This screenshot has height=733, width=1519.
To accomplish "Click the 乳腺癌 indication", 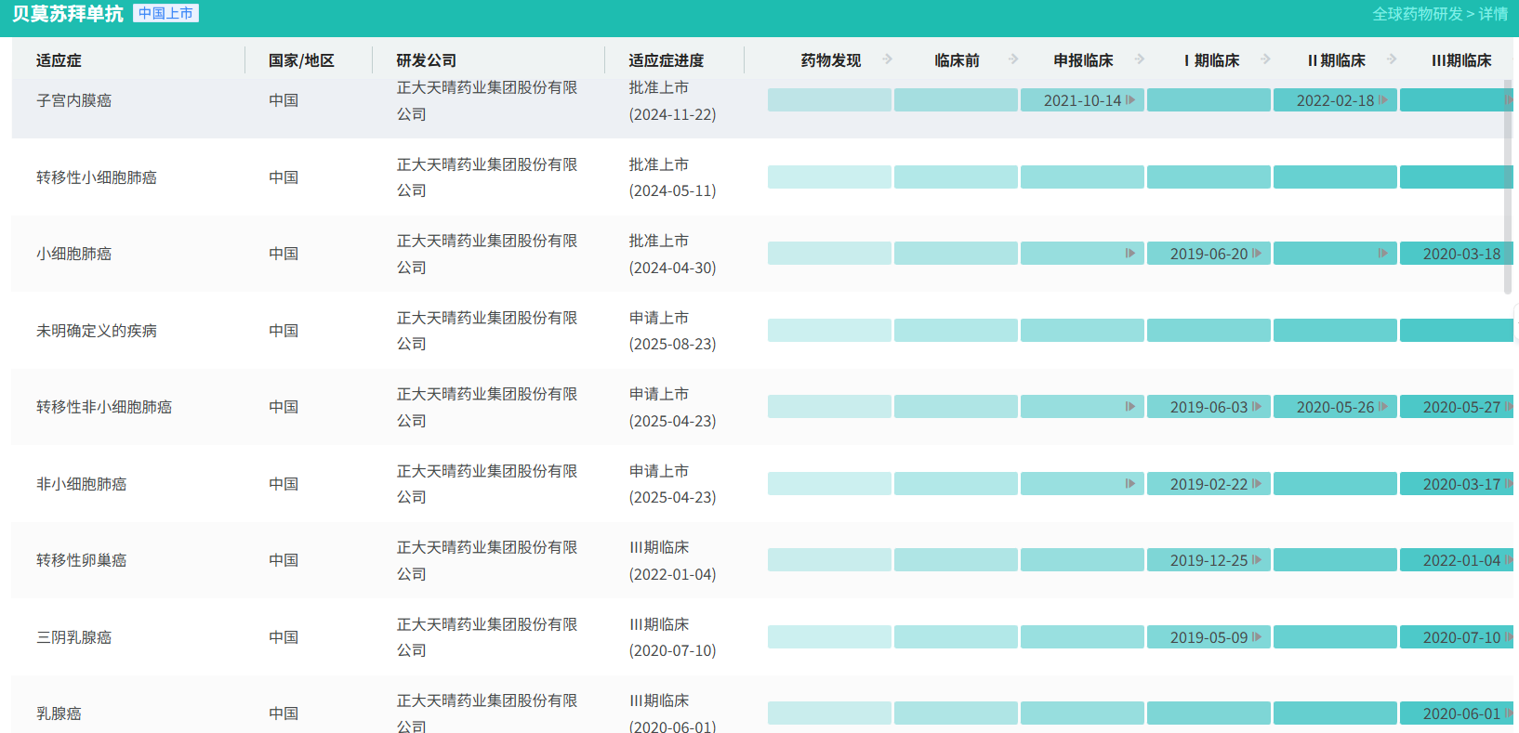I will tap(59, 713).
